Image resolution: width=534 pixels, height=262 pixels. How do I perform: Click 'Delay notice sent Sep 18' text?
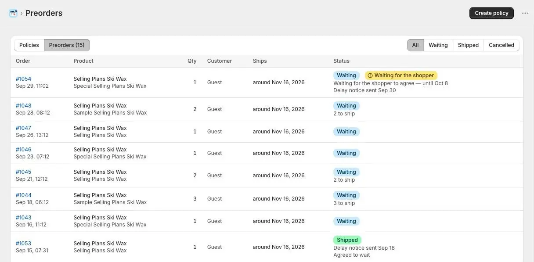364,248
